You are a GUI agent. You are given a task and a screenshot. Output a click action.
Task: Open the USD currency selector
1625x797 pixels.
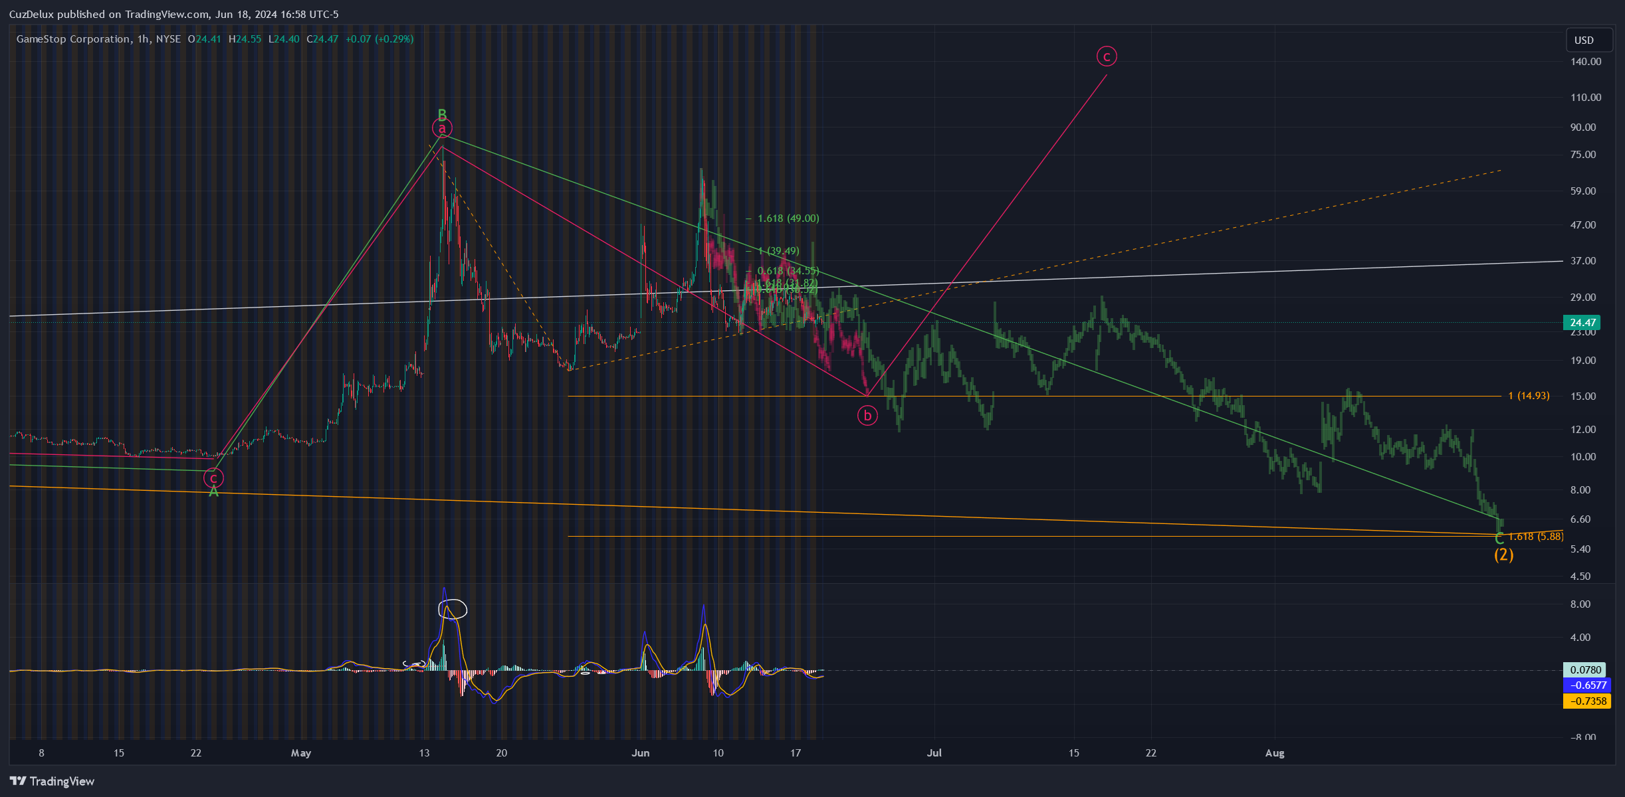click(x=1589, y=40)
